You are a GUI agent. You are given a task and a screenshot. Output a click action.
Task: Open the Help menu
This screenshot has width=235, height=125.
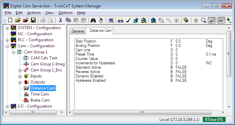[x=81, y=13]
